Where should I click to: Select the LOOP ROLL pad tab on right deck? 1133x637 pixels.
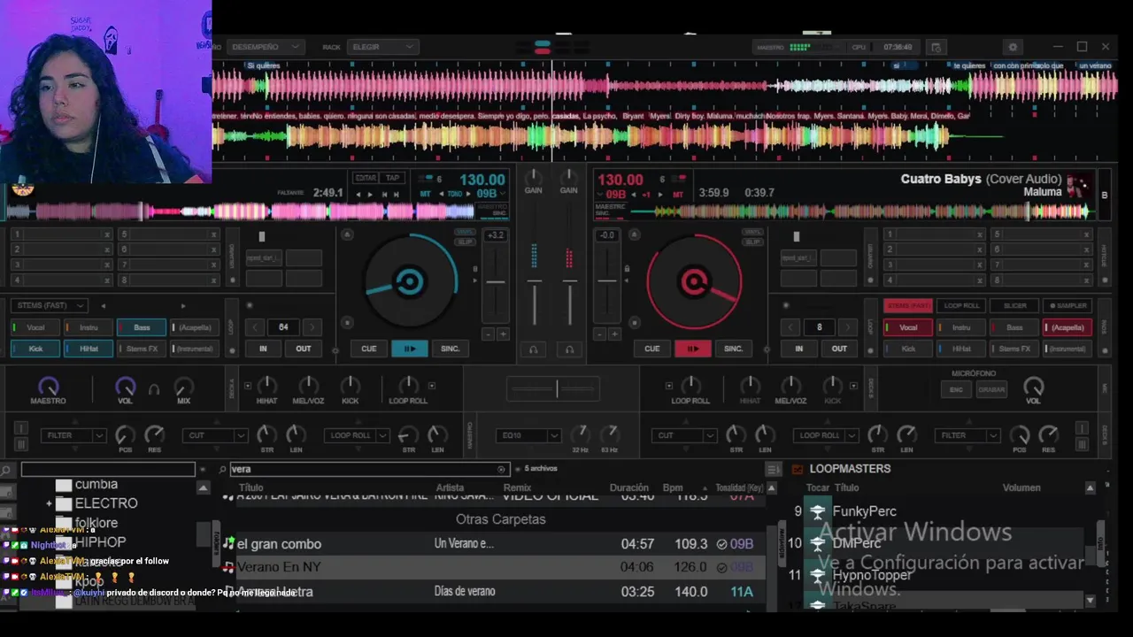961,305
